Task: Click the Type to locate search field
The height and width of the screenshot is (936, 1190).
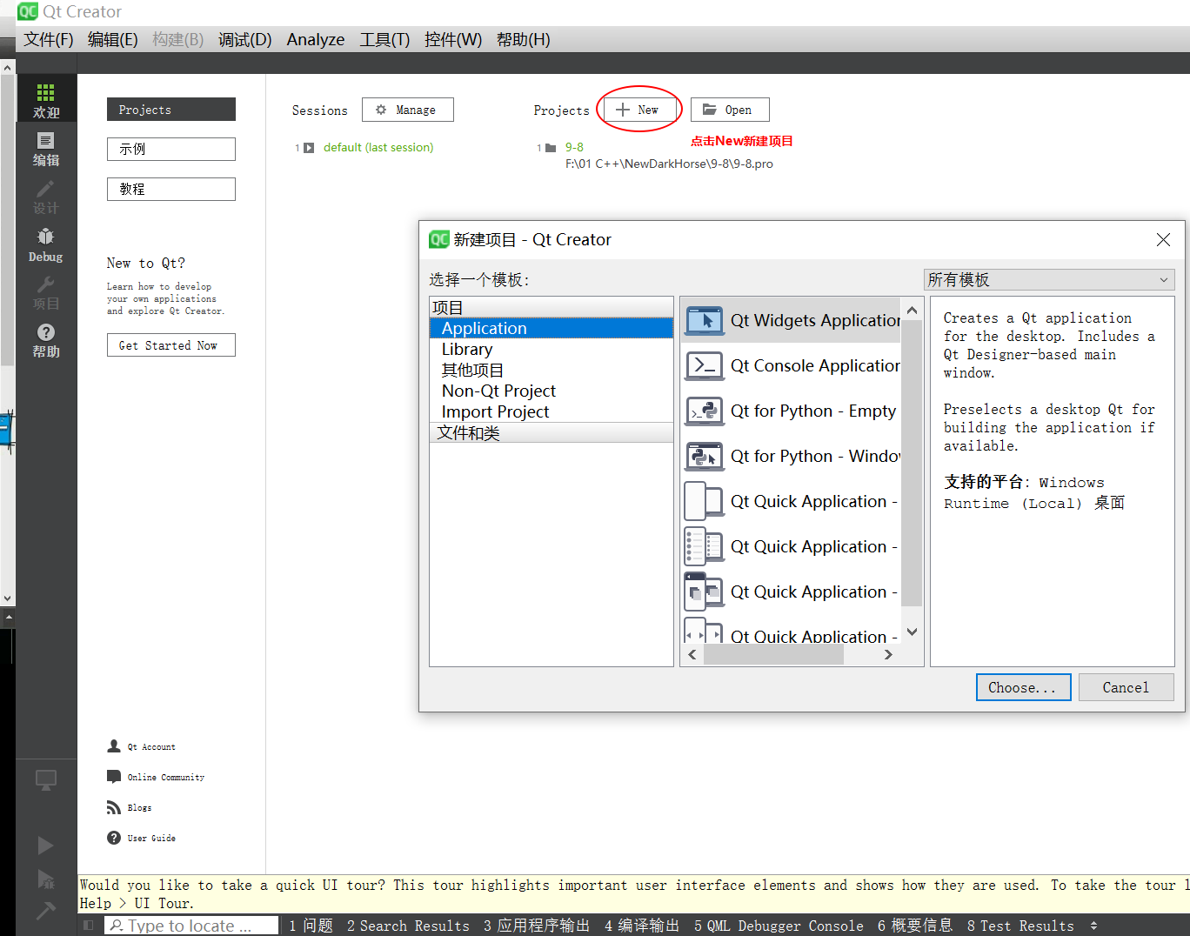Action: point(191,926)
